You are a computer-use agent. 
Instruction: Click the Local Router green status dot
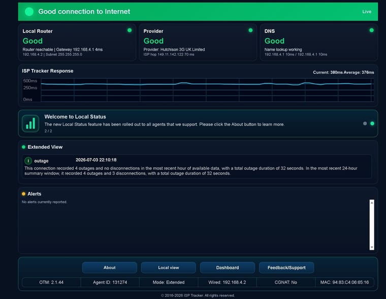(130, 30)
